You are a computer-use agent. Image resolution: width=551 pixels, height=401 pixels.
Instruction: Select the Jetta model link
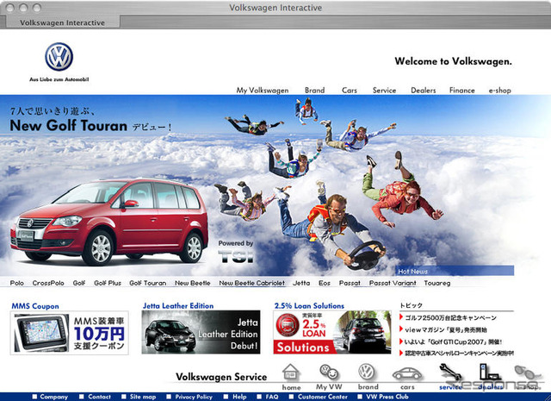click(x=301, y=283)
